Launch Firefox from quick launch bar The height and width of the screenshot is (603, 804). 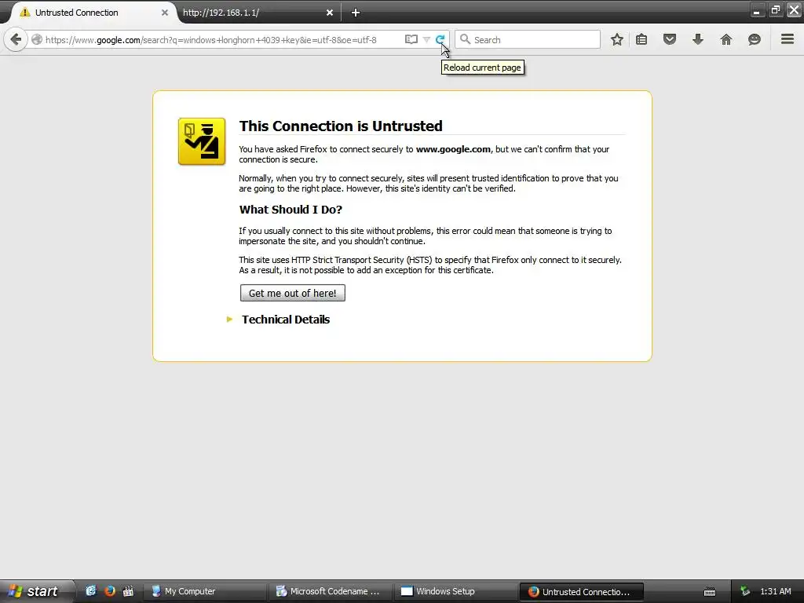coord(110,591)
